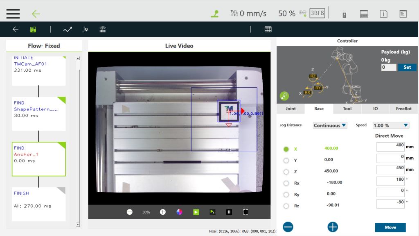This screenshot has height=236, width=419.
Task: Zoom out the live video
Action: coord(130,212)
